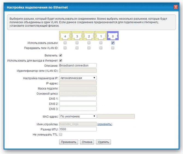
Task: Click the 'Удалить' button
Action: tap(103, 142)
